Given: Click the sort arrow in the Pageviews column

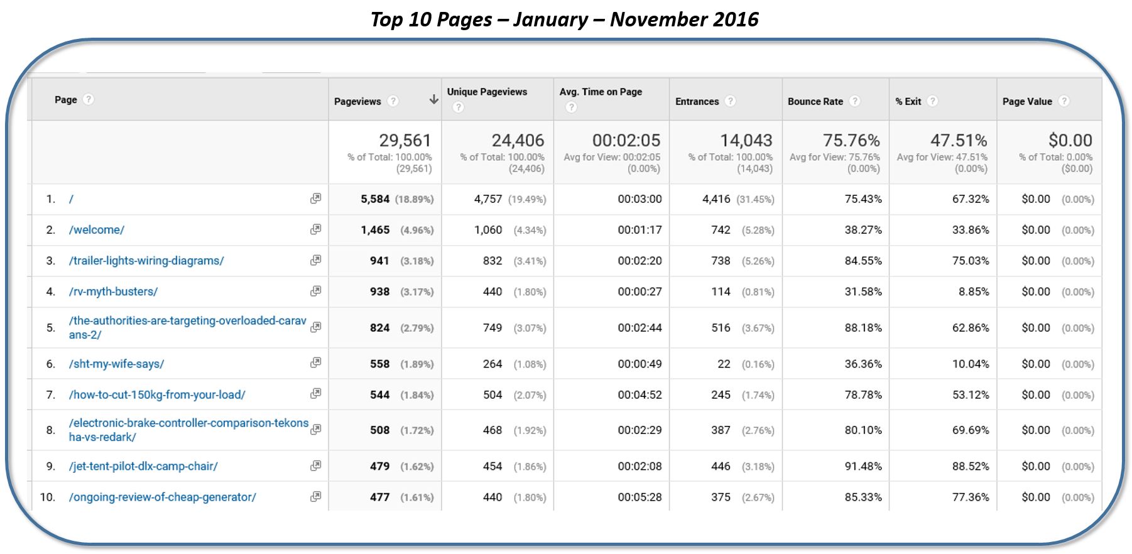Looking at the screenshot, I should coord(433,100).
